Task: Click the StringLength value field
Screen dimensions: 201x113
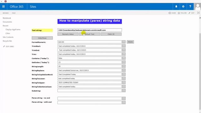Action: tap(90, 66)
